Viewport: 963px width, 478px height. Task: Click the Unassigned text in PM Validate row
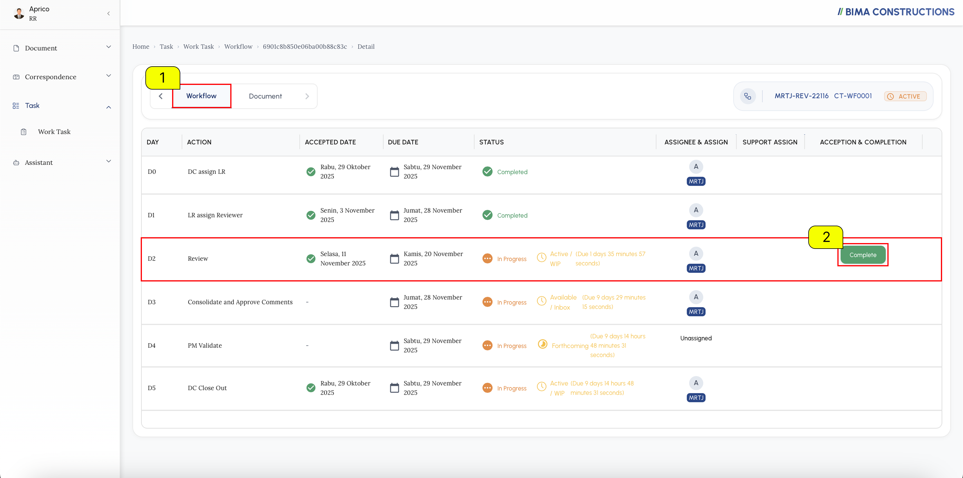696,338
